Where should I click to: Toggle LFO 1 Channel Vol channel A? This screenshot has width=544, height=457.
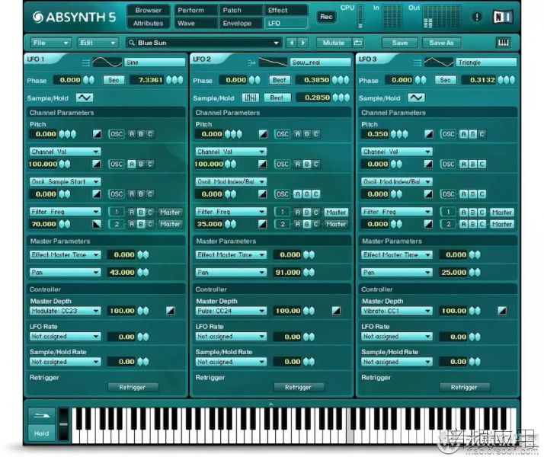tap(132, 164)
